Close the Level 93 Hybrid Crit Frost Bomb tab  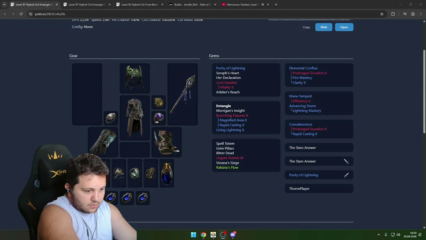click(162, 5)
